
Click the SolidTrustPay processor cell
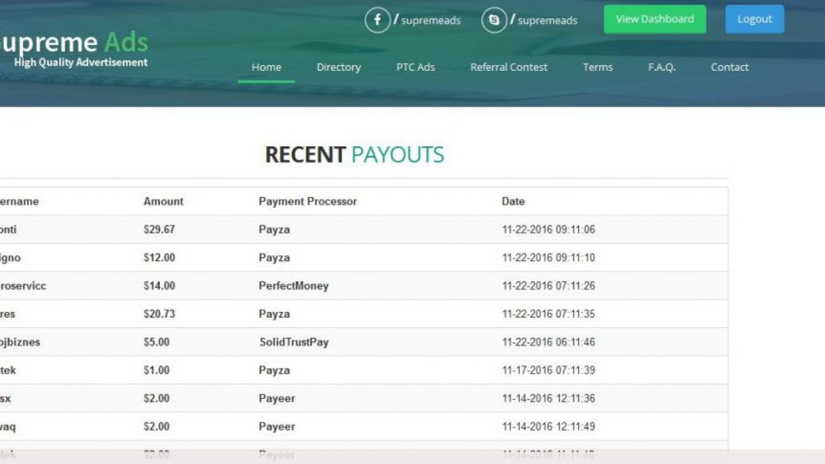point(294,342)
